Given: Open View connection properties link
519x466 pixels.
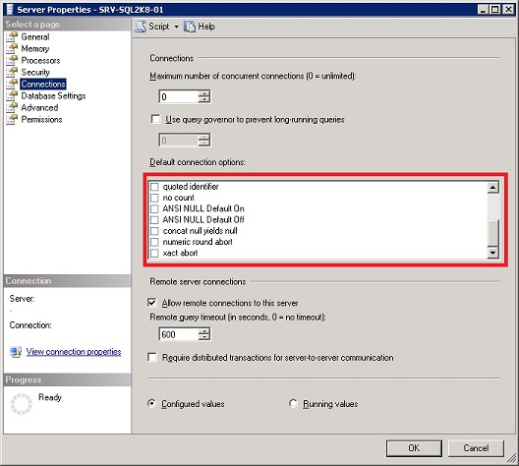Looking at the screenshot, I should (74, 352).
